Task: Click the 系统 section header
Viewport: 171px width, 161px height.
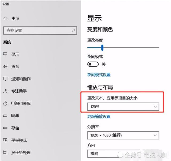Action: pos(7,42)
